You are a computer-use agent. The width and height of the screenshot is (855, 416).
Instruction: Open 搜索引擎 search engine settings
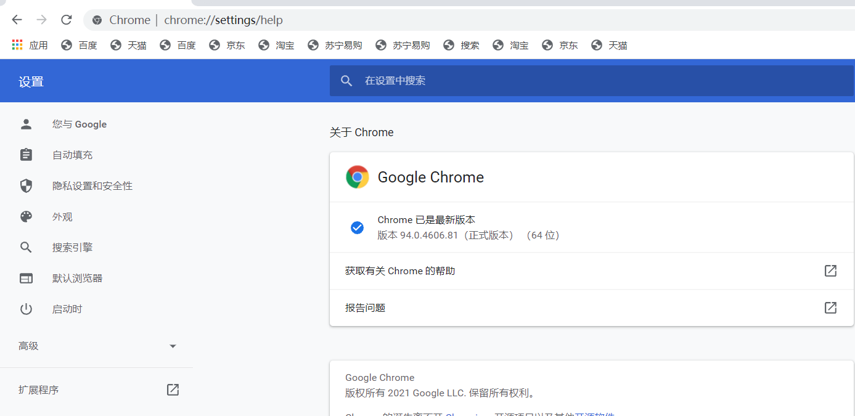(x=72, y=247)
